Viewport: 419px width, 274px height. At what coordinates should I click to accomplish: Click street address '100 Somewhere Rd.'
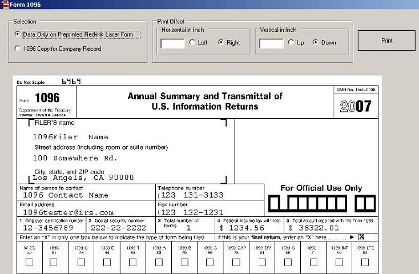pos(75,158)
